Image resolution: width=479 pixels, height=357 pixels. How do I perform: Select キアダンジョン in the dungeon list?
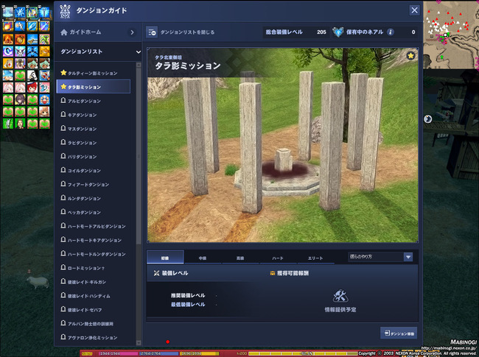point(94,115)
